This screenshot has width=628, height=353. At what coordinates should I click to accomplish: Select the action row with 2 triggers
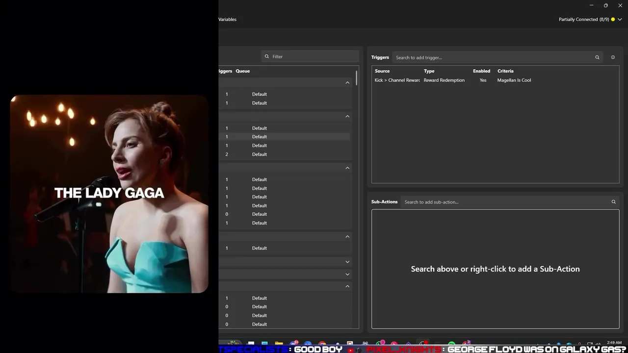tap(285, 154)
